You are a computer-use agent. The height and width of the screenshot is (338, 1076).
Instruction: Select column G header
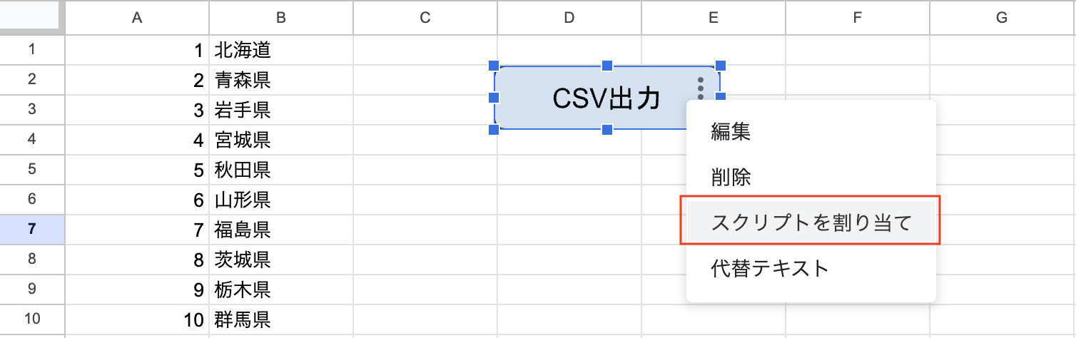pos(1002,18)
